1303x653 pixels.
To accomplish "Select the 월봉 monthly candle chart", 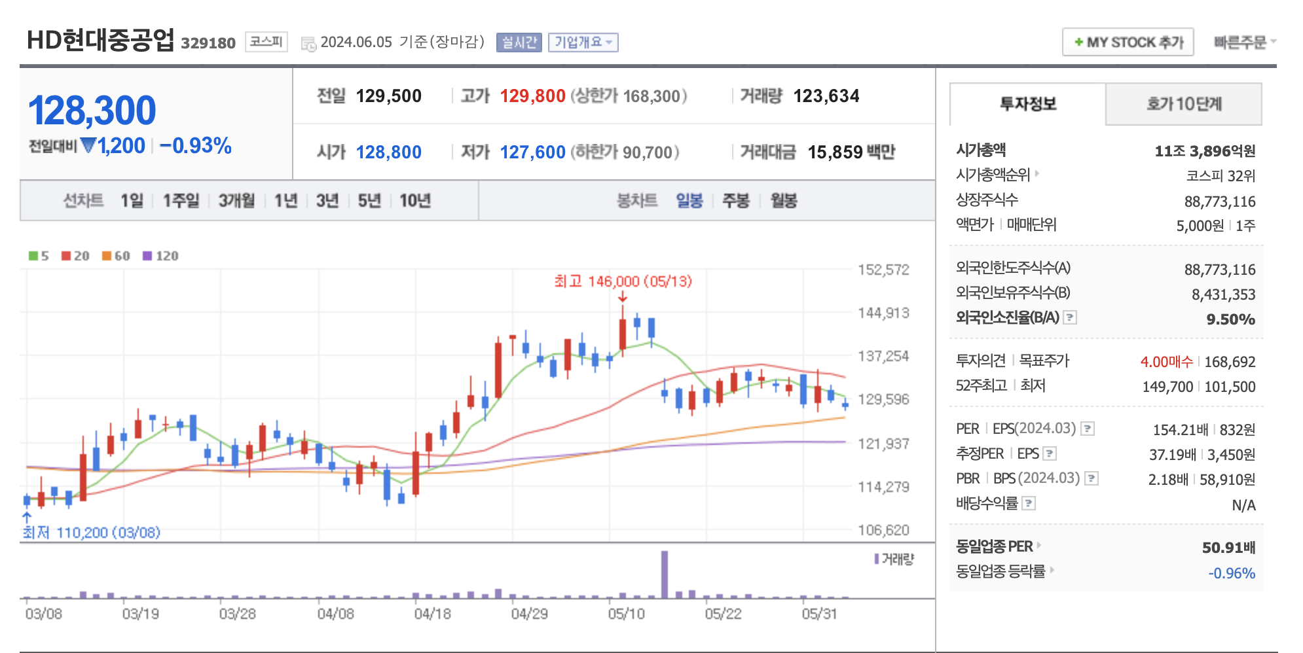I will coord(784,201).
